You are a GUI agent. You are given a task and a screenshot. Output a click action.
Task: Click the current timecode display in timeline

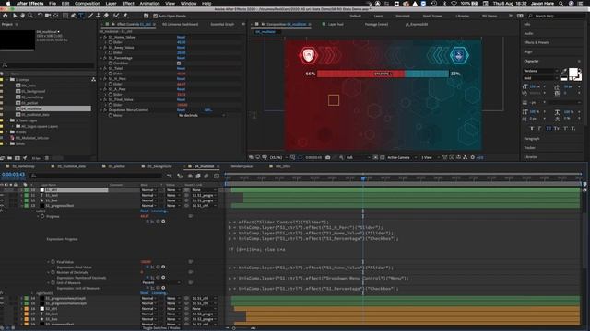13,174
